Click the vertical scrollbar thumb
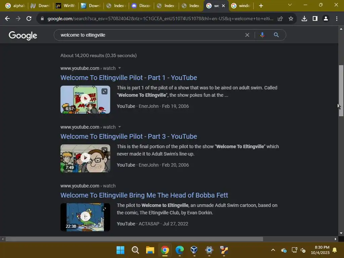The image size is (344, 258). click(x=341, y=91)
